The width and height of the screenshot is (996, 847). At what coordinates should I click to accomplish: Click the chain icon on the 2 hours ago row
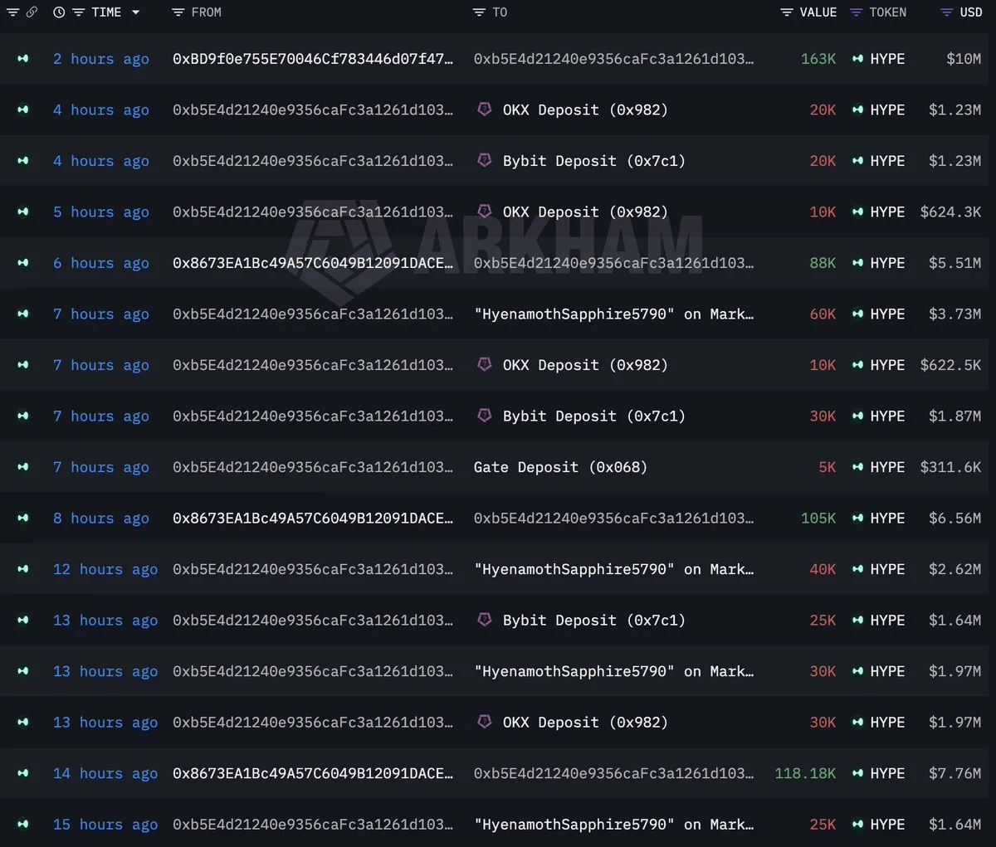click(23, 59)
